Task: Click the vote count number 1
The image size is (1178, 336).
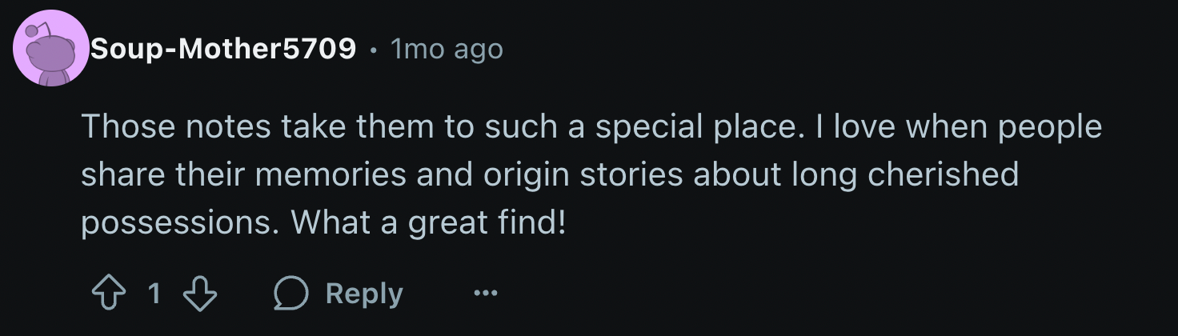Action: coord(154,294)
